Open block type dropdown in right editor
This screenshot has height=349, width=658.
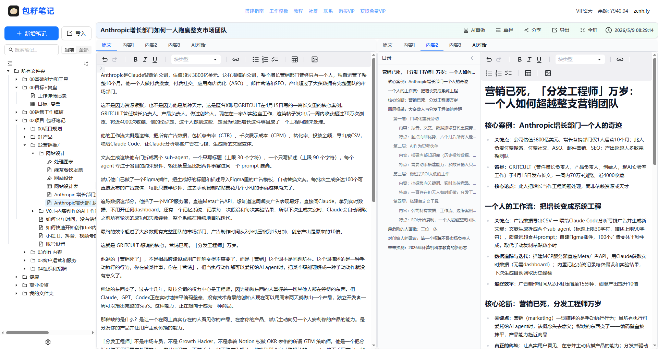[x=580, y=59]
